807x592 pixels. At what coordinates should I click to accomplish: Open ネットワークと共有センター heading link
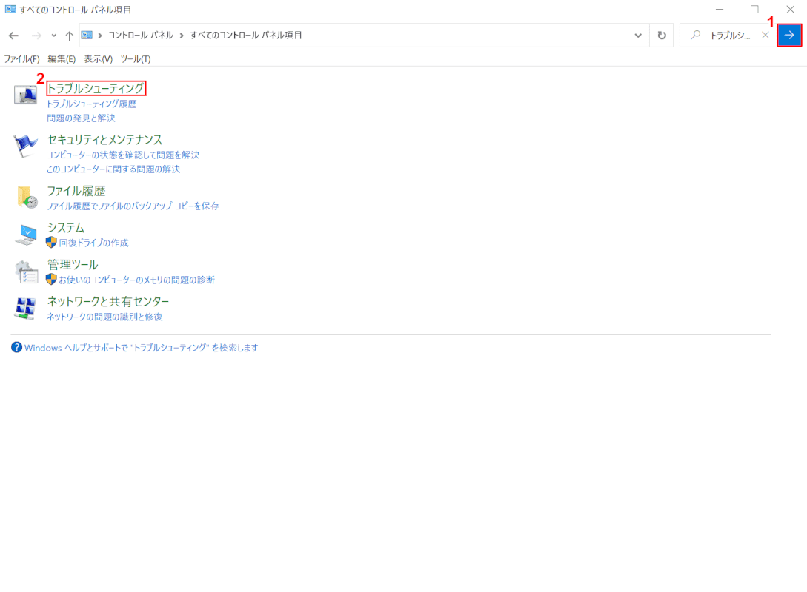coord(108,302)
